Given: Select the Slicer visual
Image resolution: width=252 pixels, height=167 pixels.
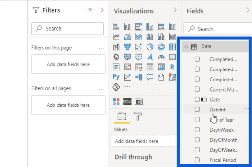Looking at the screenshot, I should (139, 67).
